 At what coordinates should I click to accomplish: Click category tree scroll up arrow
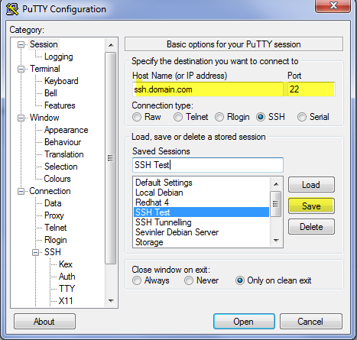tap(111, 45)
